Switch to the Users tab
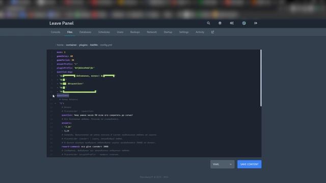 pos(120,32)
